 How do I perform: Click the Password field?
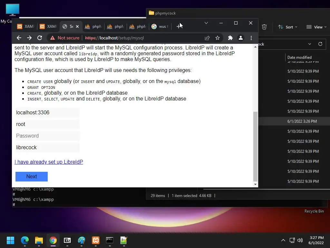[x=47, y=136]
